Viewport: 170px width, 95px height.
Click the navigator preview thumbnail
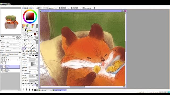pyautogui.click(x=11, y=22)
